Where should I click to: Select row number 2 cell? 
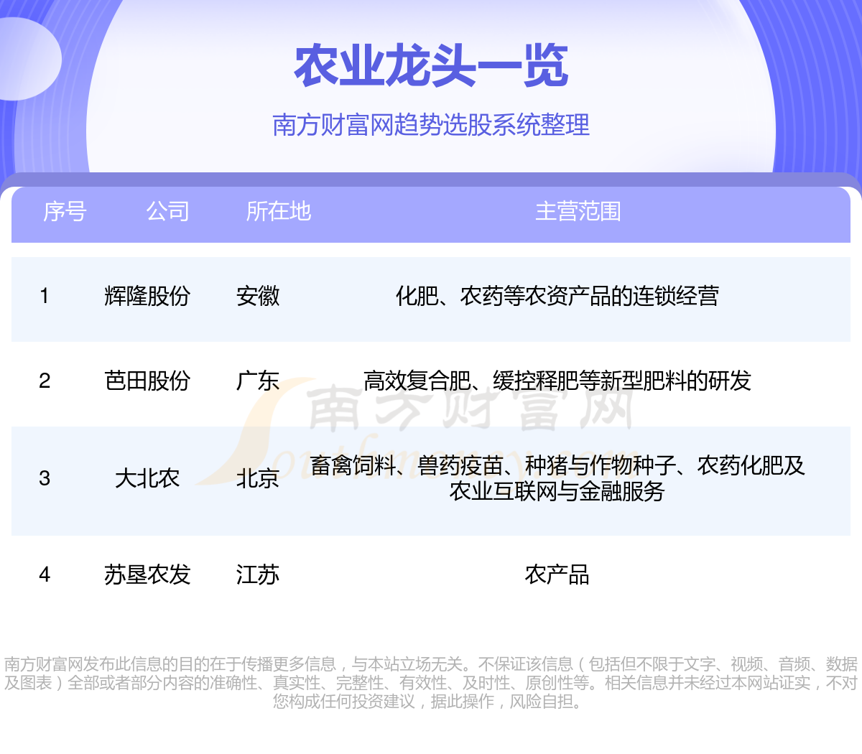45,381
